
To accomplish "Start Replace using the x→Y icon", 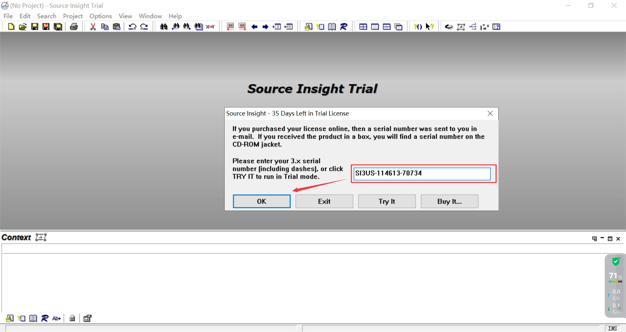I will (x=210, y=27).
